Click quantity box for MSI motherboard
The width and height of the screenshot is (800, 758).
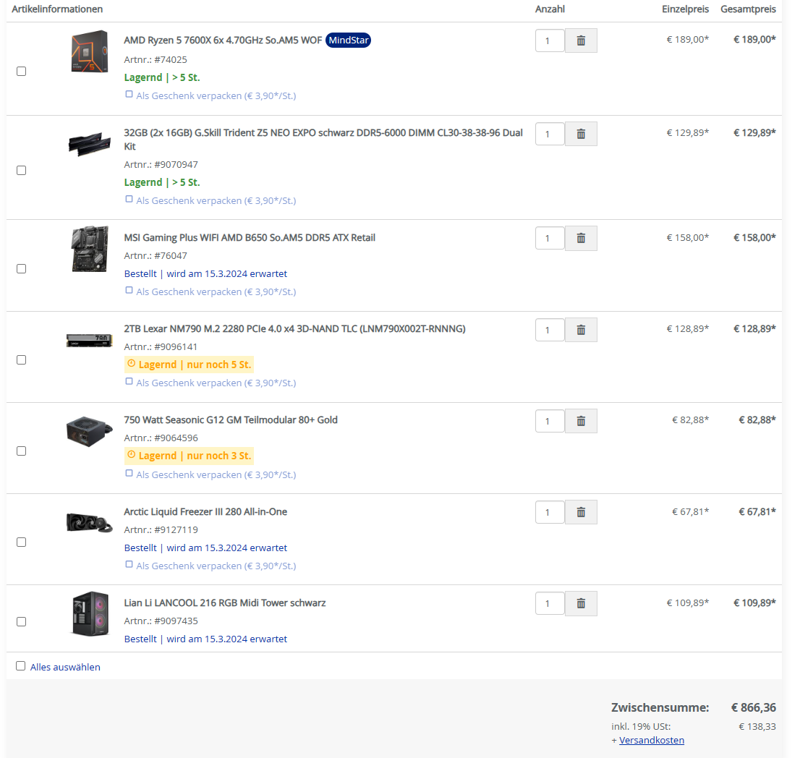tap(550, 238)
